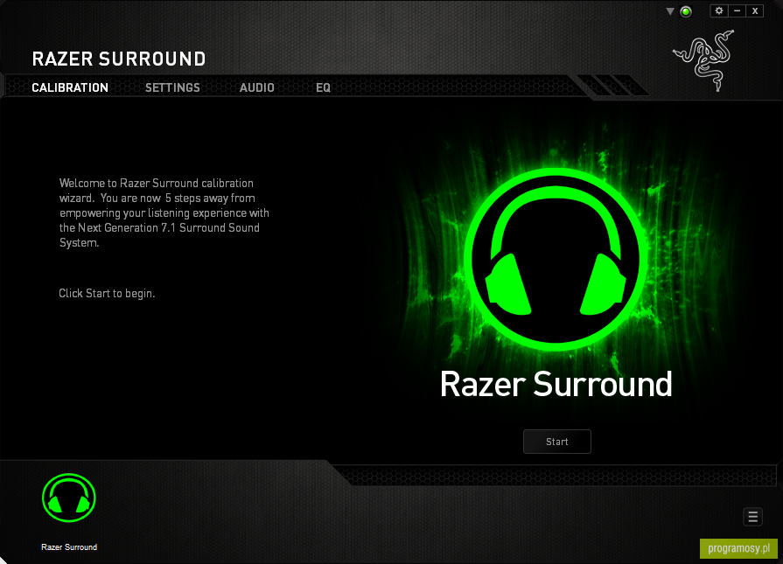This screenshot has width=783, height=564.
Task: Select the Razer Surround device icon
Action: (69, 498)
